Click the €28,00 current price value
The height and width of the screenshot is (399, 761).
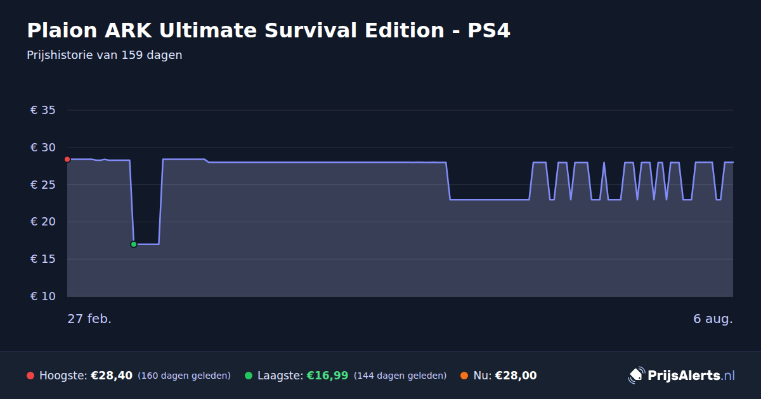pos(516,376)
